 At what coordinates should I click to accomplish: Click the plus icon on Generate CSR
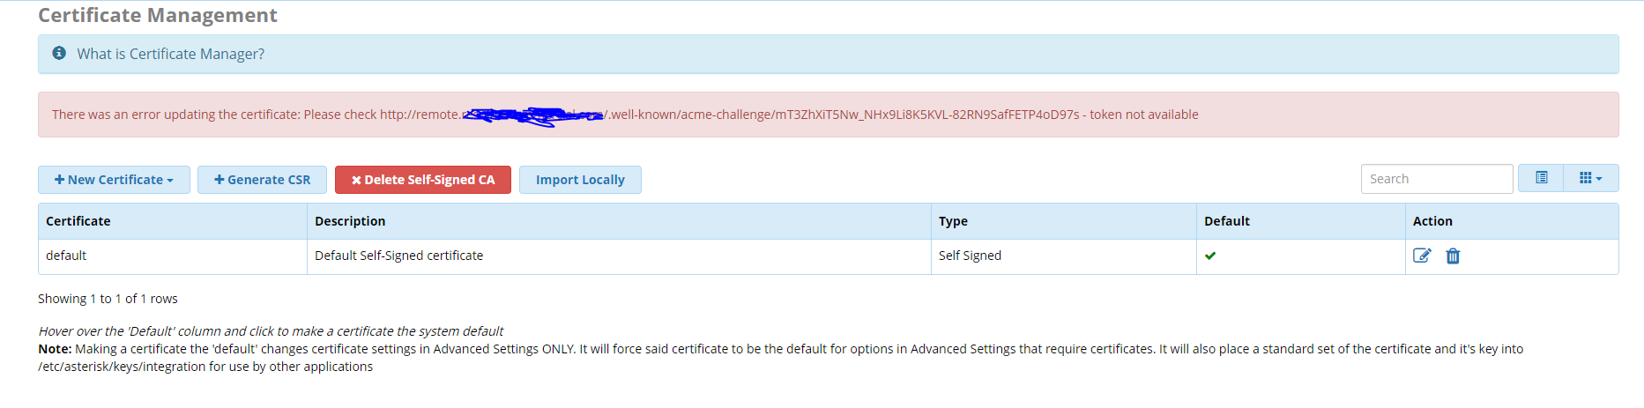click(219, 180)
